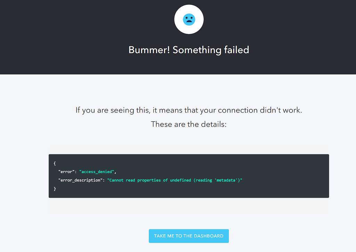Click the "These are the details:" text

coord(189,124)
